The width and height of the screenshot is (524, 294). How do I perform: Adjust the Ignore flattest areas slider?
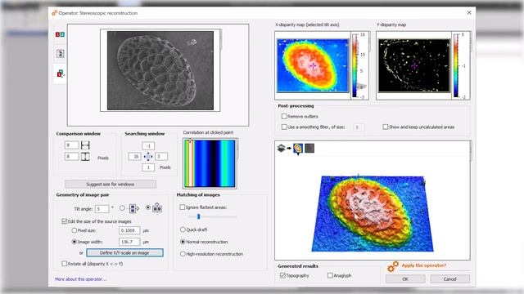click(198, 216)
